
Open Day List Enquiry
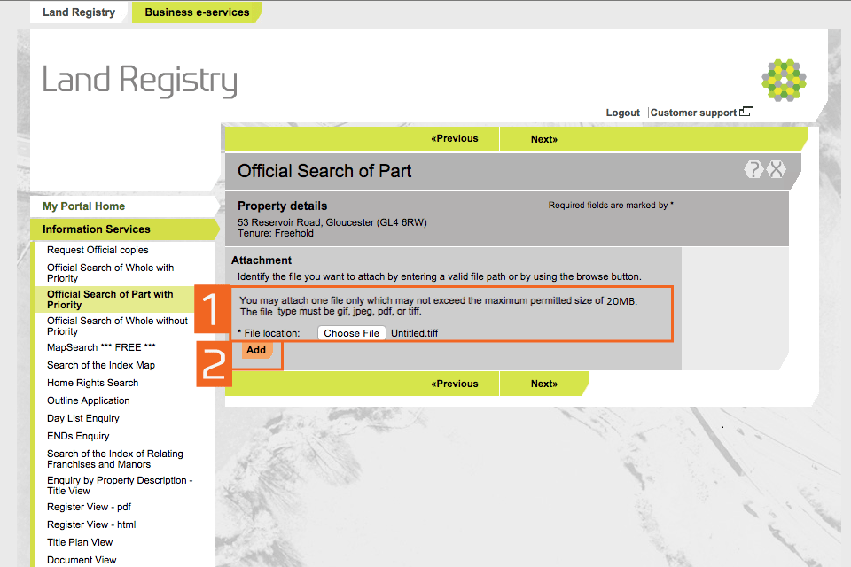pos(83,418)
